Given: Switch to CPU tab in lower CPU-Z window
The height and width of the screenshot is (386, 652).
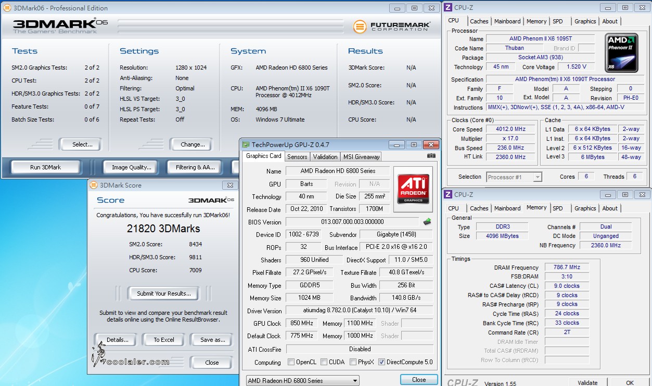Looking at the screenshot, I should [453, 208].
